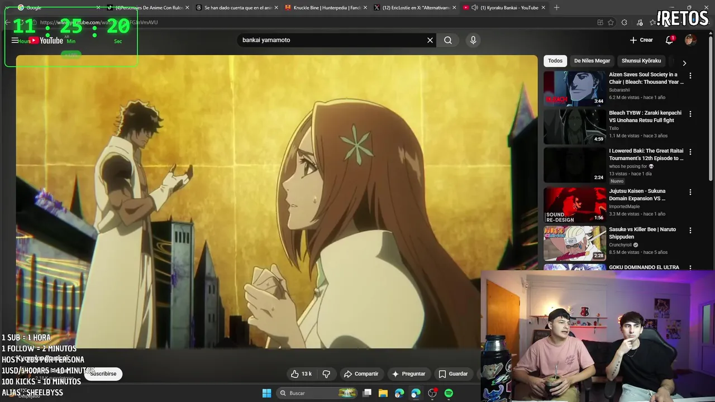This screenshot has height=402, width=715.
Task: Click the ImportedMaple channel name
Action: pos(625,207)
